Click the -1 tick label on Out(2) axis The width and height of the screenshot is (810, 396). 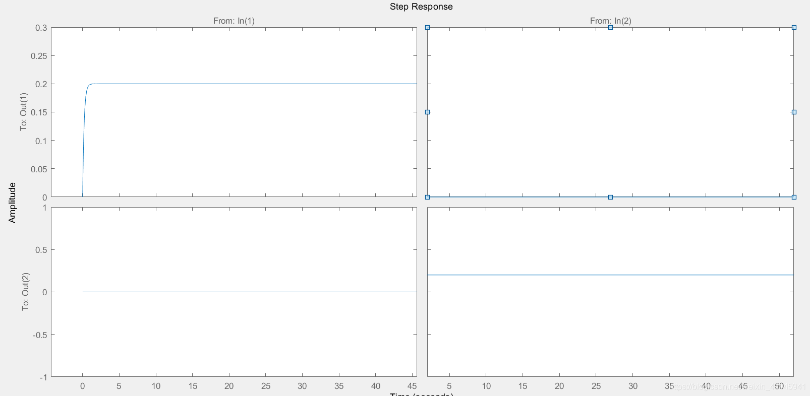pos(43,377)
